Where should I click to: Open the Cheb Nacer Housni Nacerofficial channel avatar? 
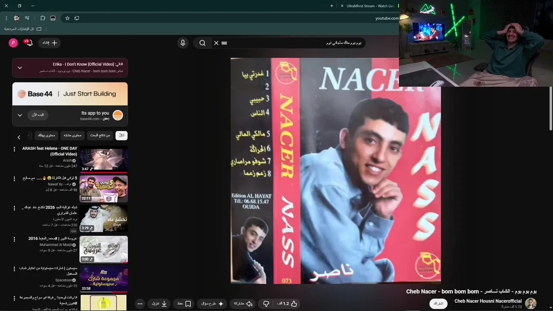(x=531, y=303)
